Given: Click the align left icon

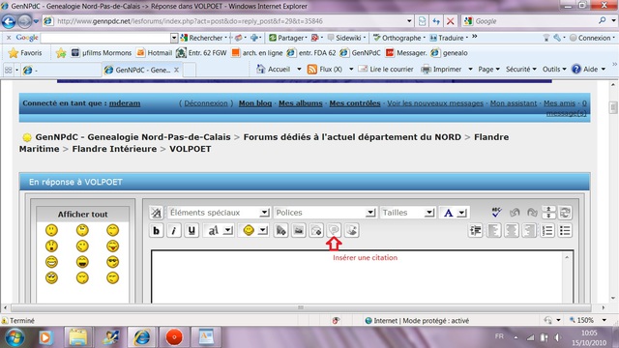Looking at the screenshot, I should (493, 230).
